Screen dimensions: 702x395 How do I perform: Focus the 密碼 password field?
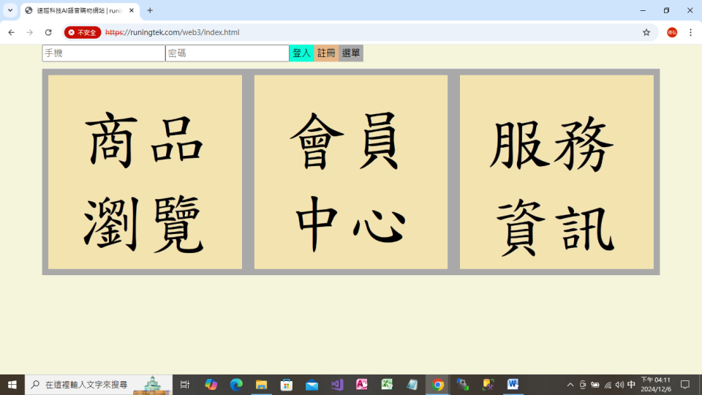point(227,53)
